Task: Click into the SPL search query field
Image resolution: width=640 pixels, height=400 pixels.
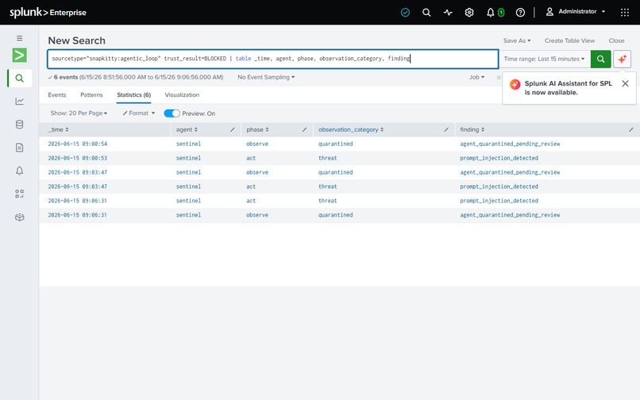Action: pos(272,59)
